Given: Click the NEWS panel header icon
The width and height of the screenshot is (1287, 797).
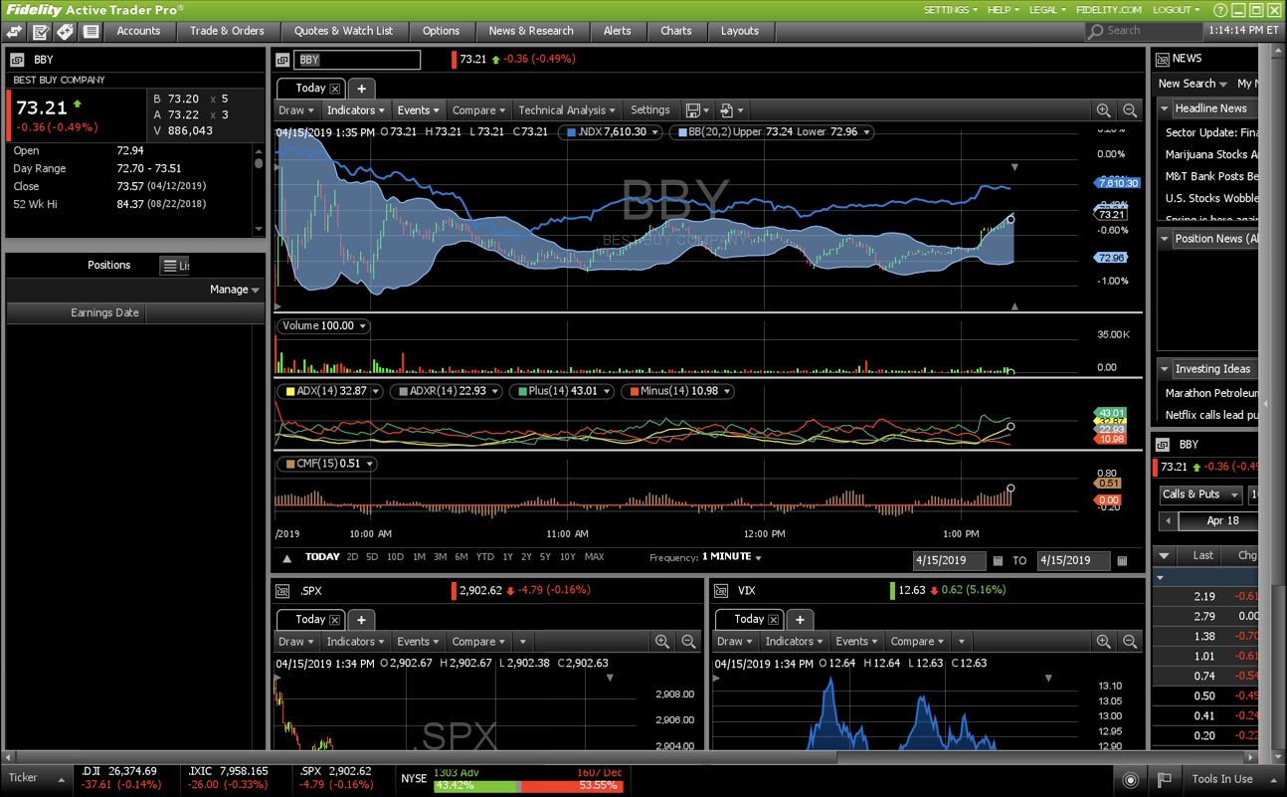Looking at the screenshot, I should (1162, 59).
